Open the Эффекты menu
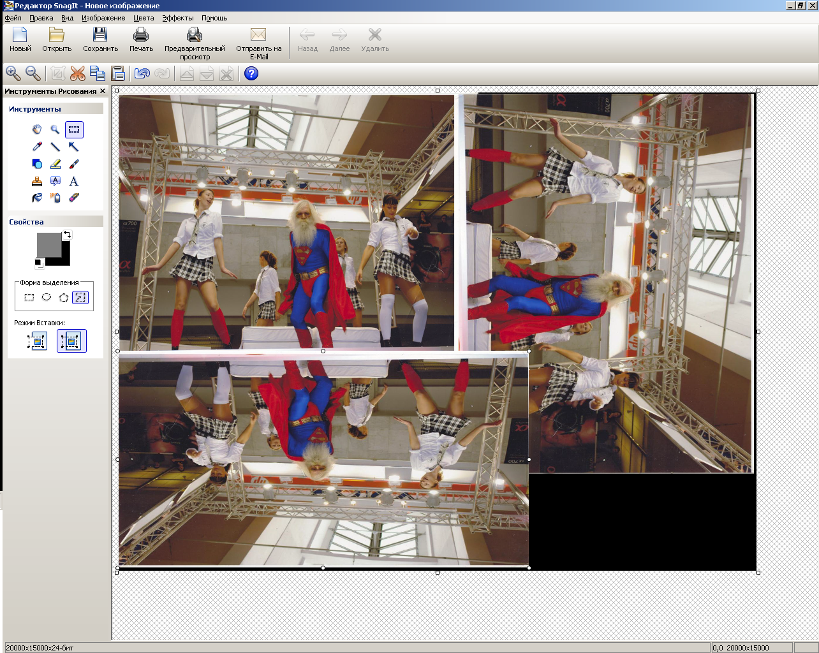Screen dimensions: 819x653 click(x=178, y=18)
